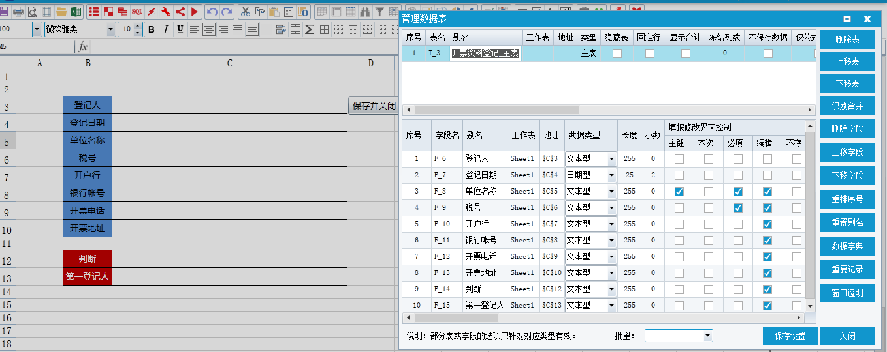Screen dimensions: 887x352
Task: Click the red play run icon
Action: click(194, 11)
